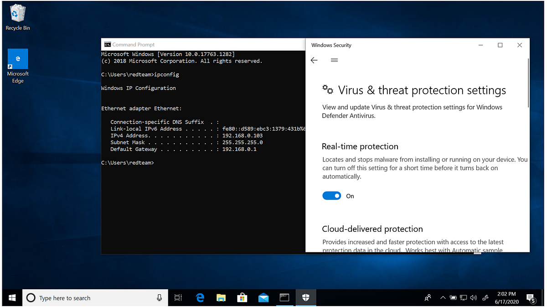Turn off the Real-time protection switch
Image resolution: width=547 pixels, height=307 pixels.
332,196
